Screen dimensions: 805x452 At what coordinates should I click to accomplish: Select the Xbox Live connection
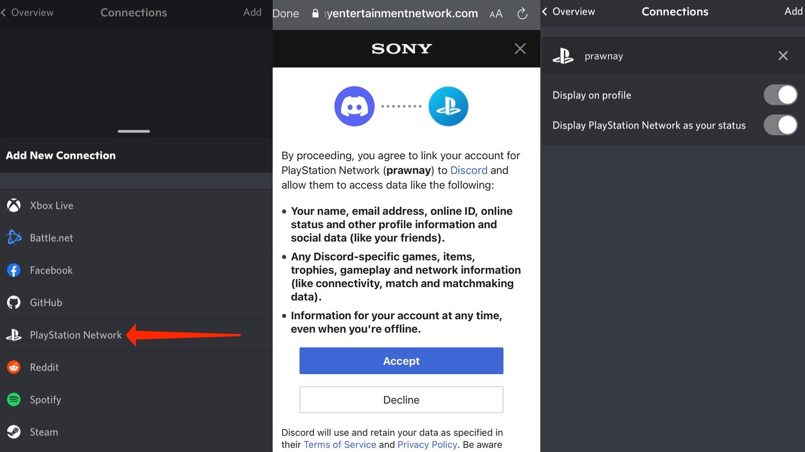136,205
